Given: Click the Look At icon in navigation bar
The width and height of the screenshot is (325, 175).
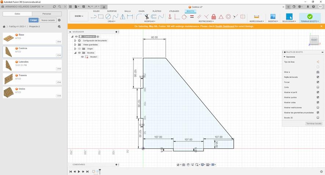Looking at the screenshot, I should 184,165.
